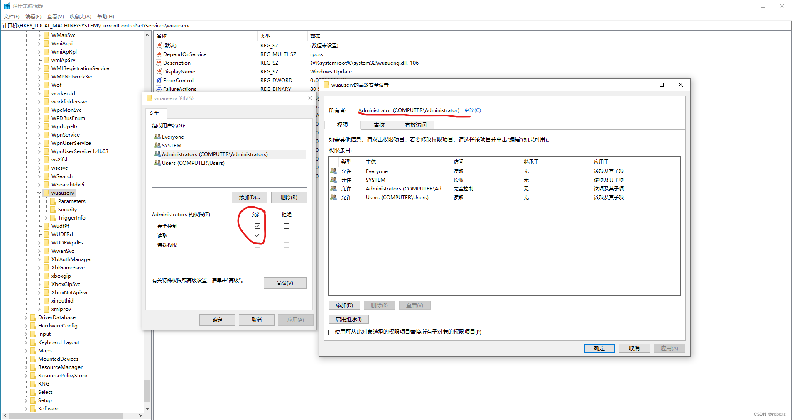792x420 pixels.
Task: Click the (默认) default value icon
Action: coord(159,45)
